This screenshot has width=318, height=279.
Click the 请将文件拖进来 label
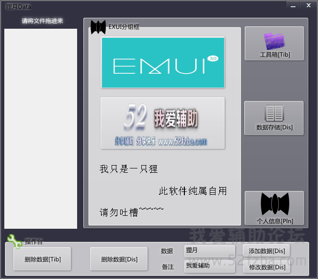tap(43, 21)
